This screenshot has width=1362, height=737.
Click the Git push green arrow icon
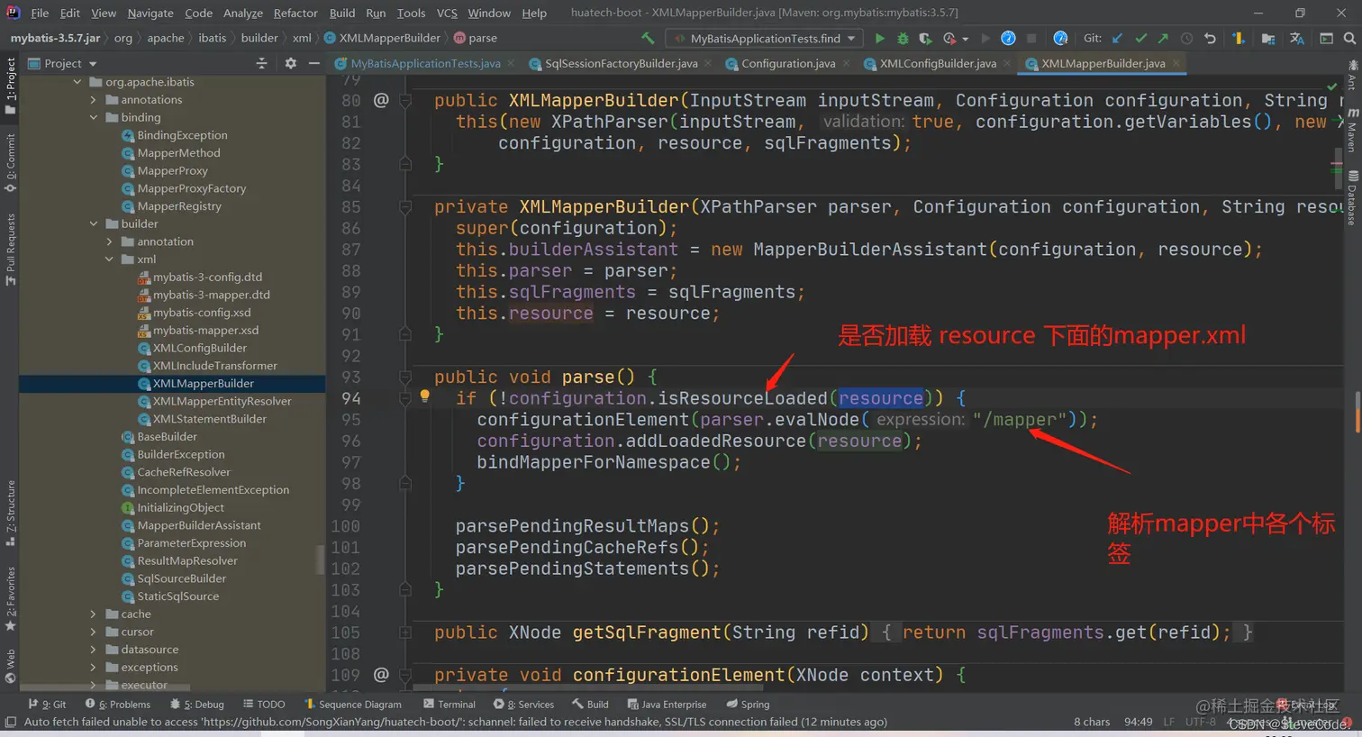pos(1163,38)
